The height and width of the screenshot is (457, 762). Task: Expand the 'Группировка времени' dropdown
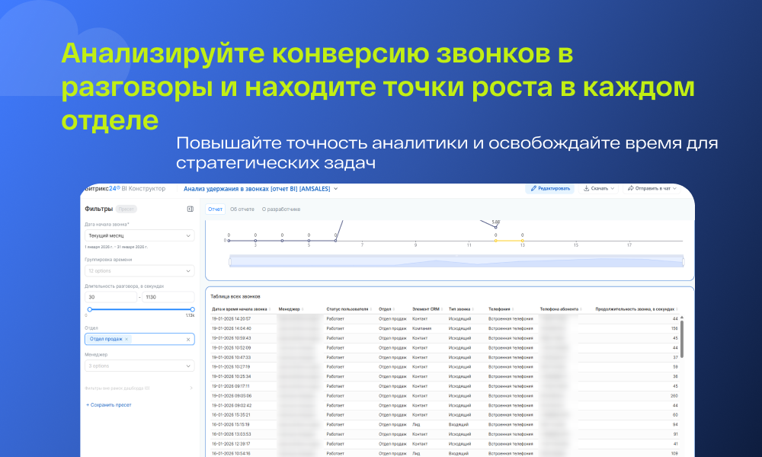pyautogui.click(x=139, y=270)
